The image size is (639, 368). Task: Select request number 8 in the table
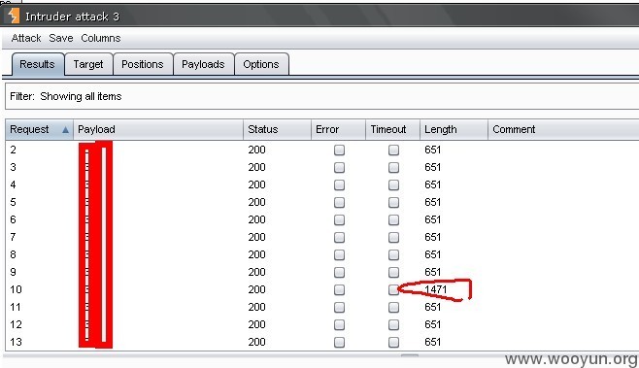click(13, 255)
